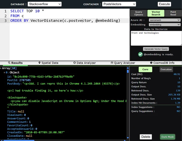Image resolution: width=182 pixels, height=141 pixels.
Task: Collapse the 0: Object tree node
Action: point(4,73)
